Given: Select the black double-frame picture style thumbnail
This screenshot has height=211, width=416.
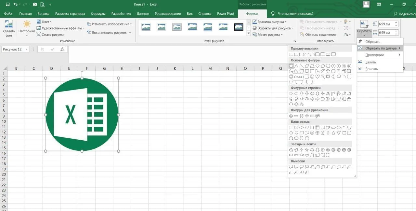Looking at the screenshot, I should [x=239, y=27].
